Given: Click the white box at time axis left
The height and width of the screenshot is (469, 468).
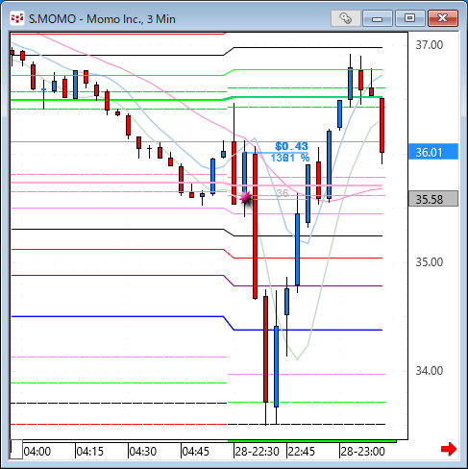Looking at the screenshot, I should 16,450.
